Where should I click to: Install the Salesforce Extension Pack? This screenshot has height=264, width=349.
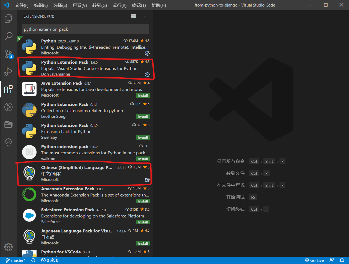[x=143, y=222]
